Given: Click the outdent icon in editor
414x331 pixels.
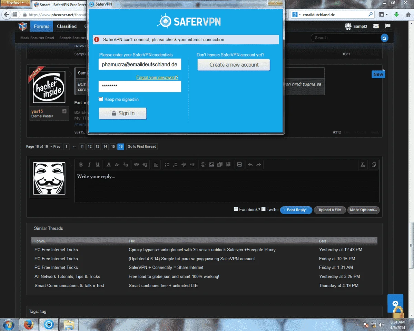Looking at the screenshot, I should point(184,165).
